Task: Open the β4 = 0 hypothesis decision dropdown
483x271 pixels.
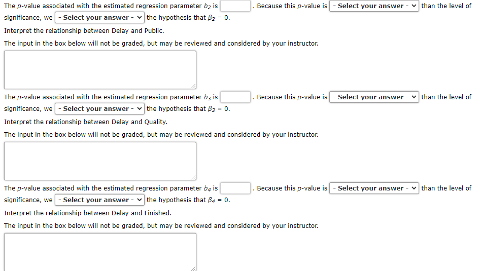Action: click(x=99, y=200)
